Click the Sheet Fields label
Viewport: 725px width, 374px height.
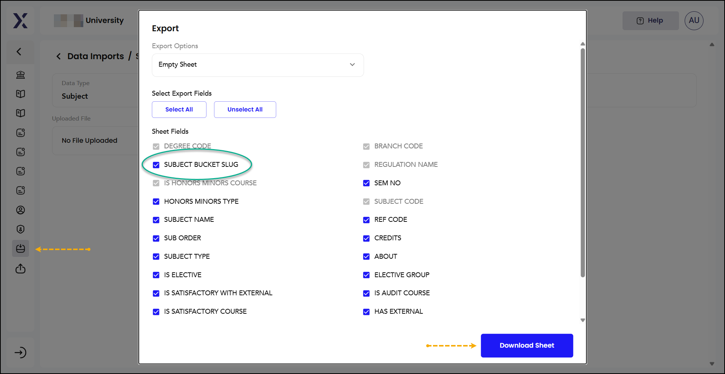pos(170,131)
